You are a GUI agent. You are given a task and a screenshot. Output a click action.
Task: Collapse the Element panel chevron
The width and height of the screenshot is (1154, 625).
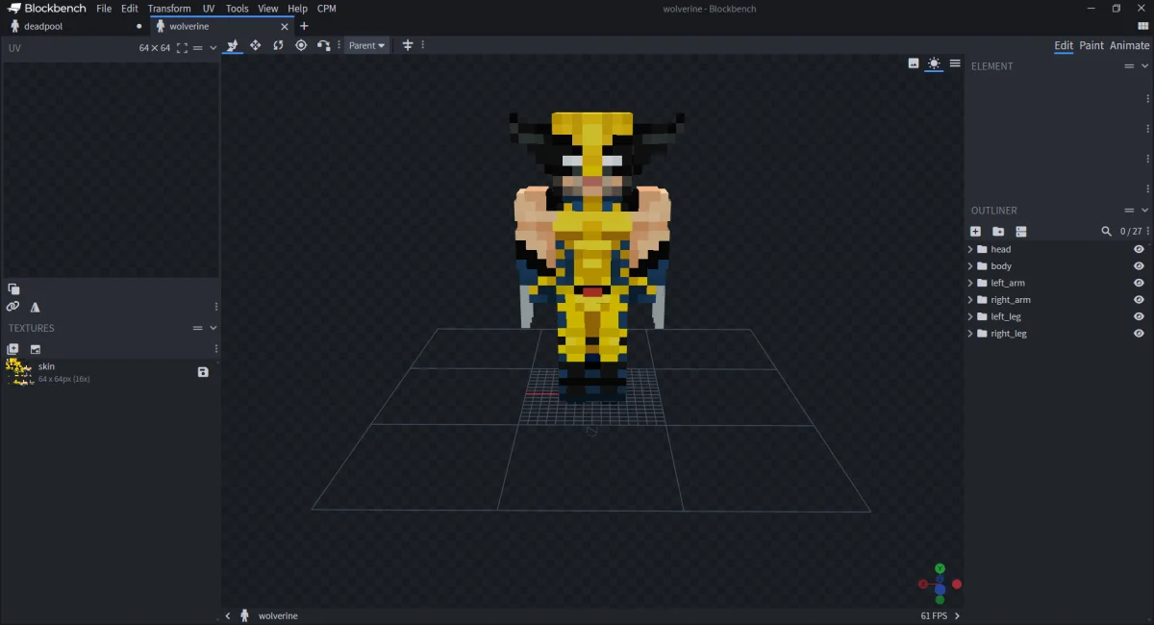click(x=1144, y=66)
